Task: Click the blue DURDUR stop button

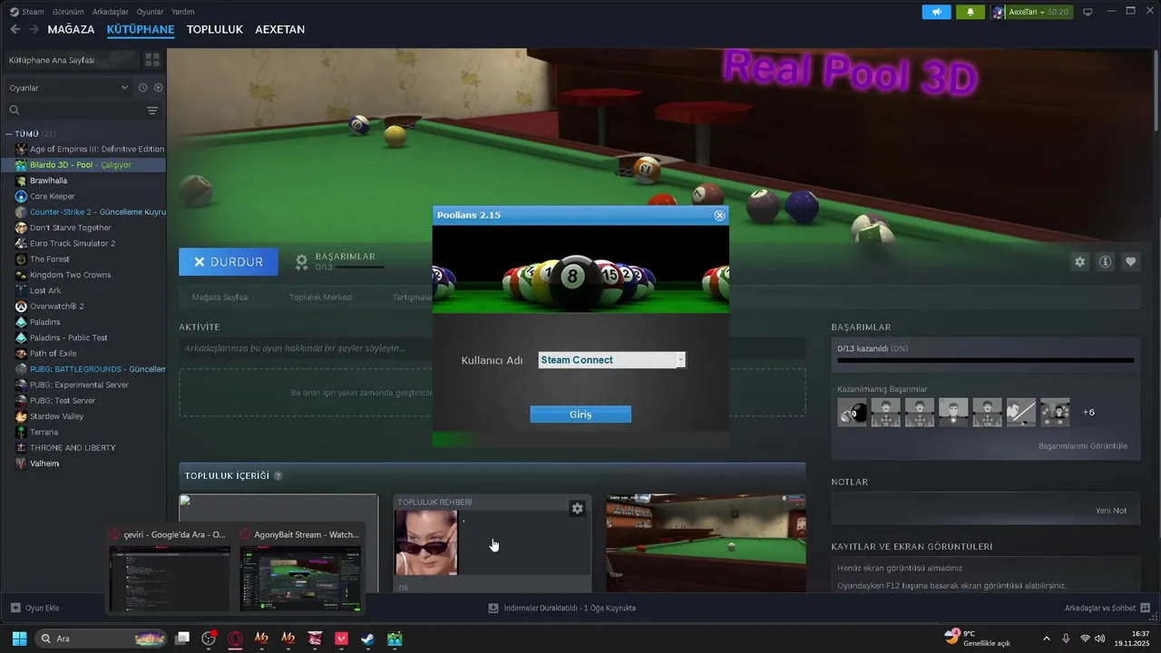Action: 229,261
